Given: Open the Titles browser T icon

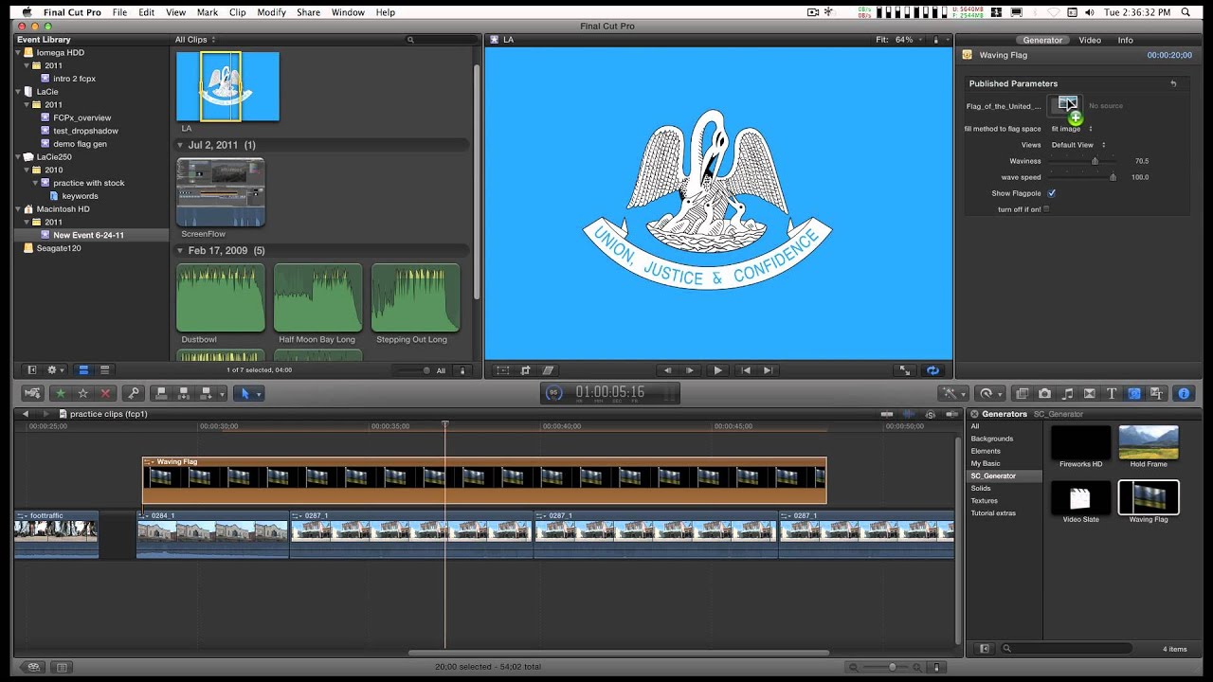Looking at the screenshot, I should pos(1112,393).
